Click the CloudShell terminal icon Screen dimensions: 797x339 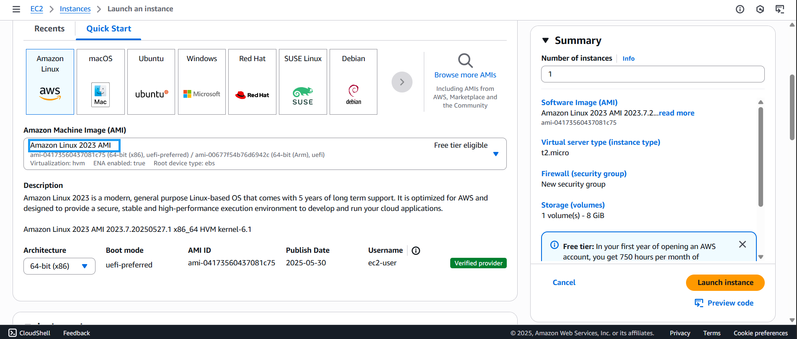point(13,333)
